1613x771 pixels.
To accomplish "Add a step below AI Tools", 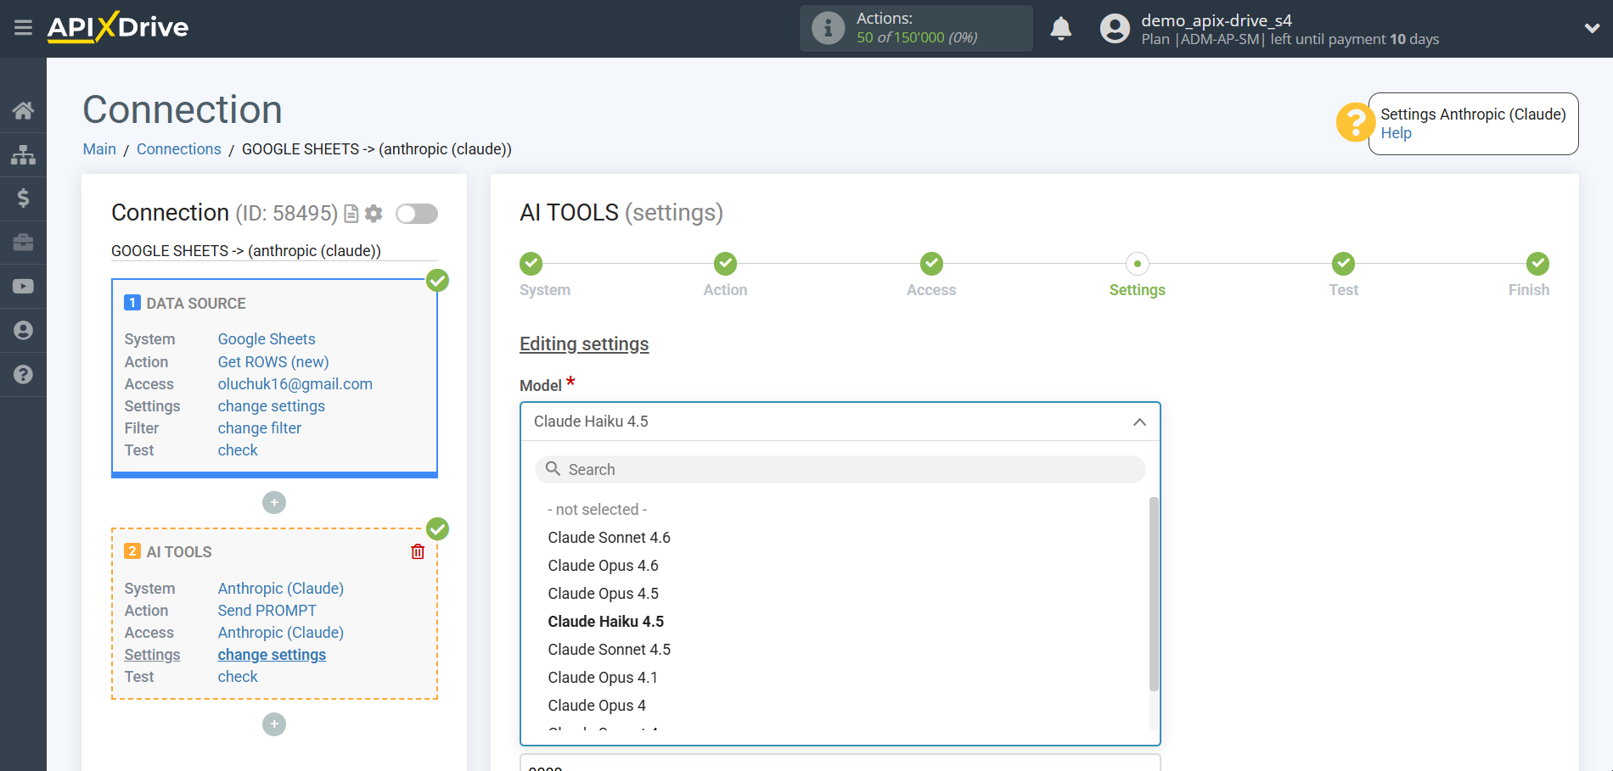I will pyautogui.click(x=274, y=724).
